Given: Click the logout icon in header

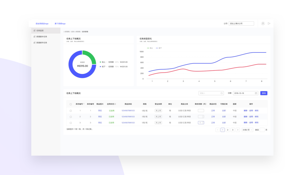Looking at the screenshot, I should coord(269,24).
